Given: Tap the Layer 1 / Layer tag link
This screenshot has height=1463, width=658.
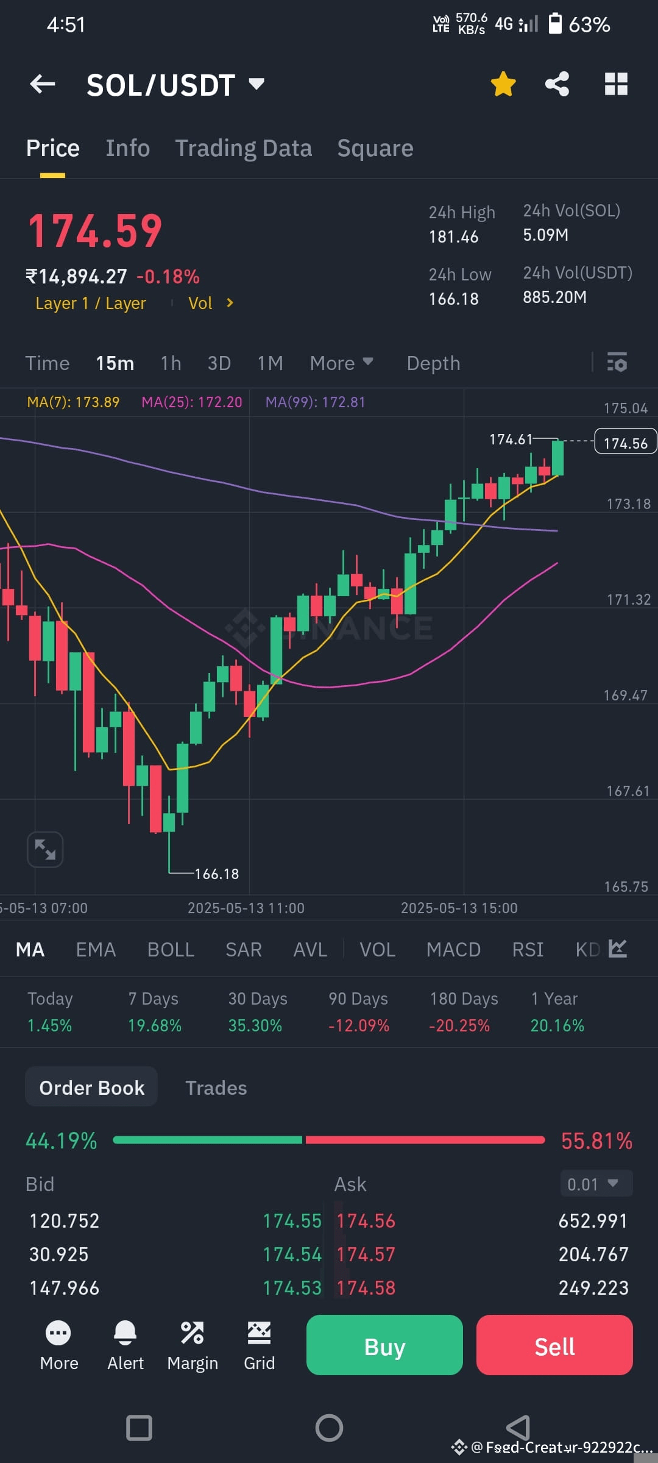Looking at the screenshot, I should 91,303.
